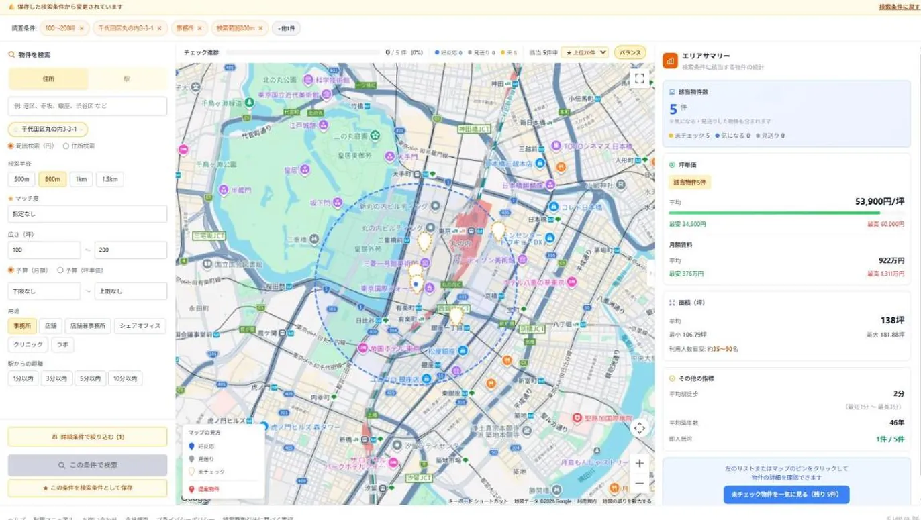The height and width of the screenshot is (520, 921).
Task: Click the チェック進捗 progress bar
Action: coord(303,52)
